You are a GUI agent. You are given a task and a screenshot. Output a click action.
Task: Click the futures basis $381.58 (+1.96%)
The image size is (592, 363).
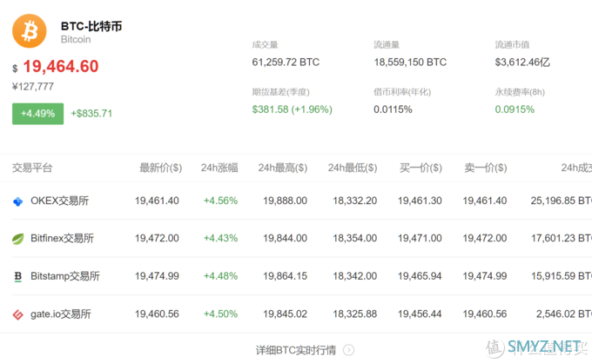(x=293, y=109)
